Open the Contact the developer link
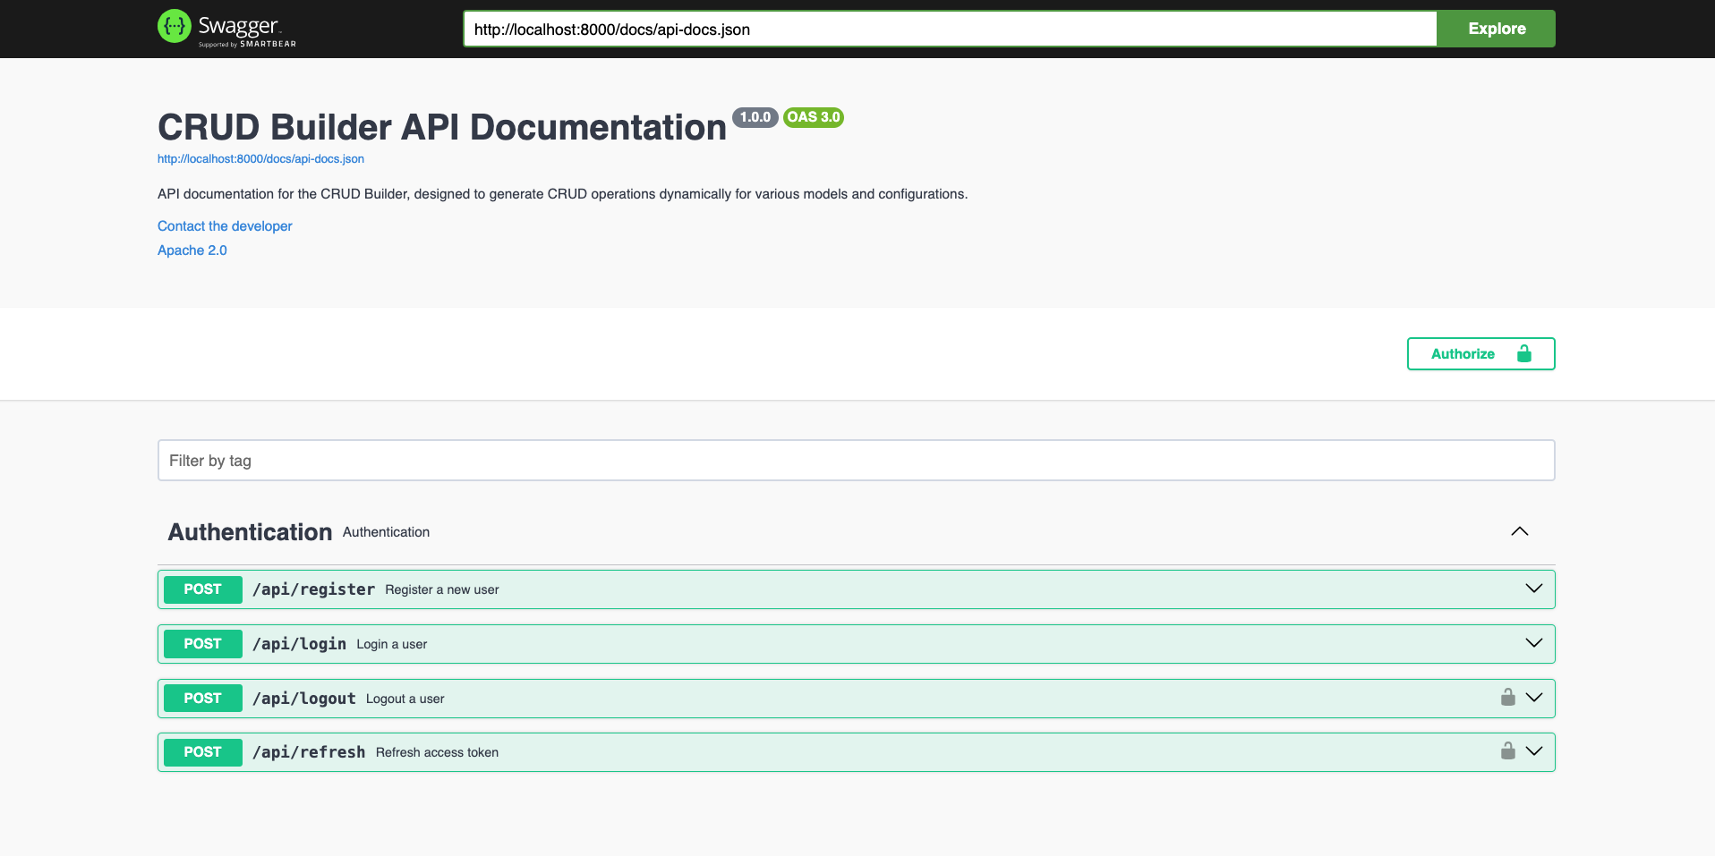Image resolution: width=1715 pixels, height=856 pixels. 225,226
